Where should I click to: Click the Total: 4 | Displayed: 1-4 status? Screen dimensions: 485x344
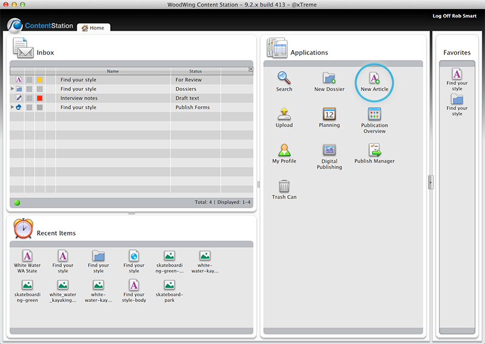point(222,202)
